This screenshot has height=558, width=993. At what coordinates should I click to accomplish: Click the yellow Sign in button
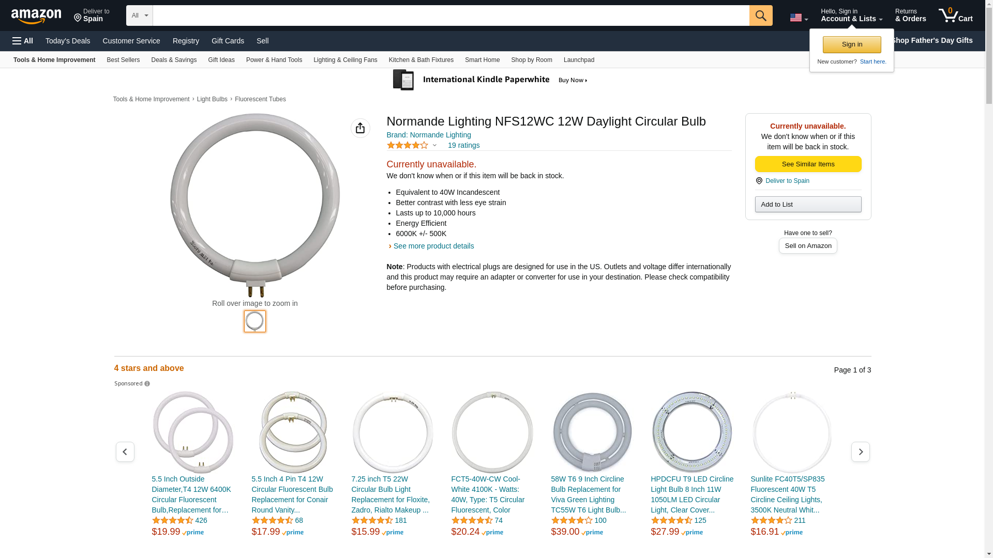pyautogui.click(x=851, y=44)
